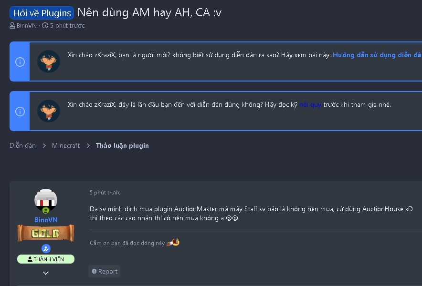This screenshot has height=286, width=422.
Task: Click BinnVN's avatar in the post
Action: tap(46, 201)
